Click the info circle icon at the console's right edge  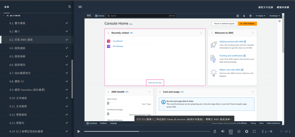point(279,21)
